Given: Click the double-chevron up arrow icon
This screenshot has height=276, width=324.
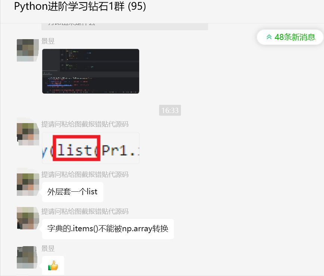Looking at the screenshot, I should [269, 37].
